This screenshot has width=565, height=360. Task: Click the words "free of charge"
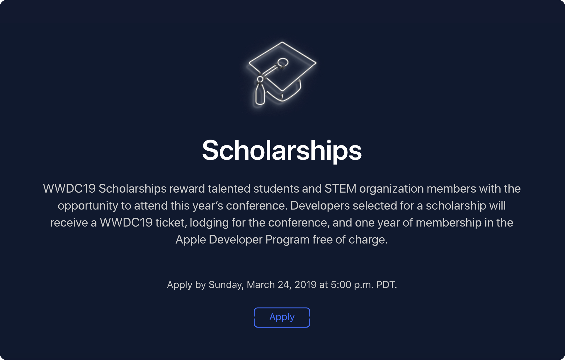(x=350, y=239)
